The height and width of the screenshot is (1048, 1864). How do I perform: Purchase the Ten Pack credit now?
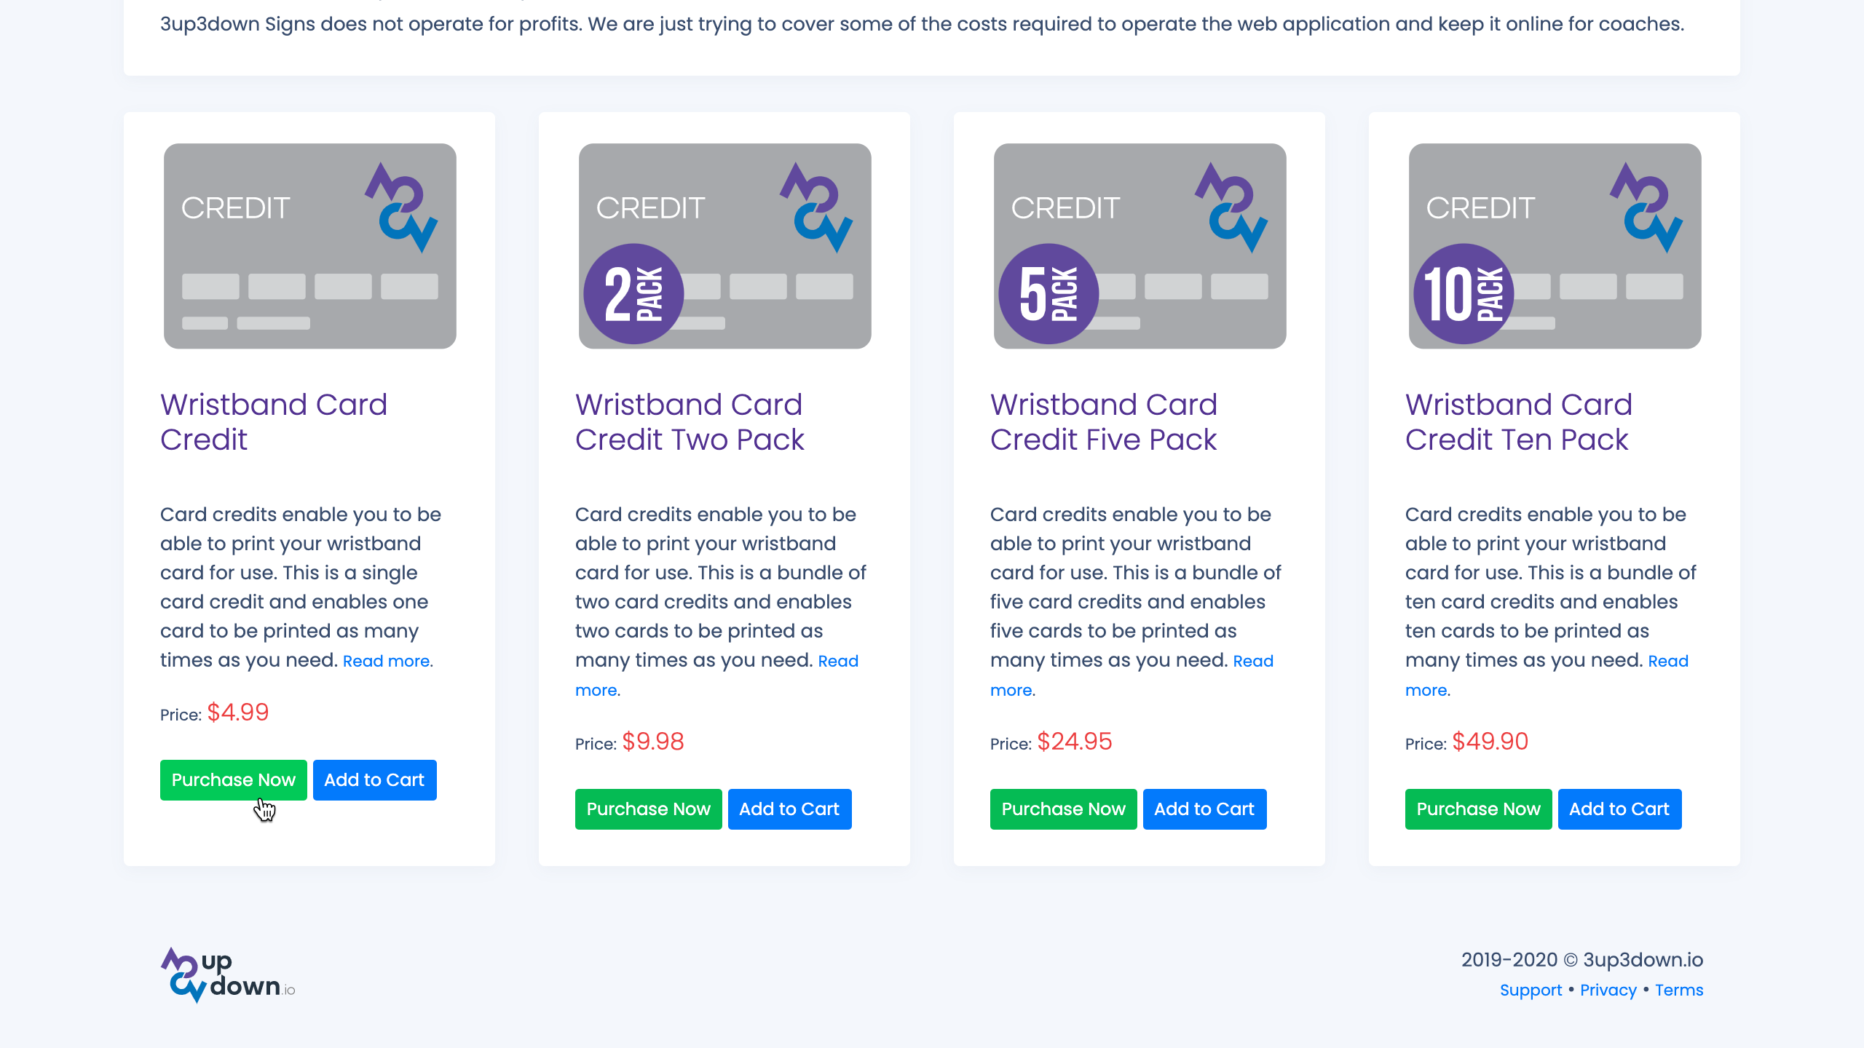click(x=1478, y=809)
